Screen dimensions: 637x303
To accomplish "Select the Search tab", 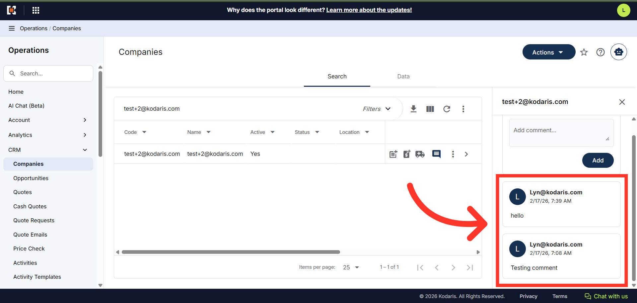I will pyautogui.click(x=337, y=76).
